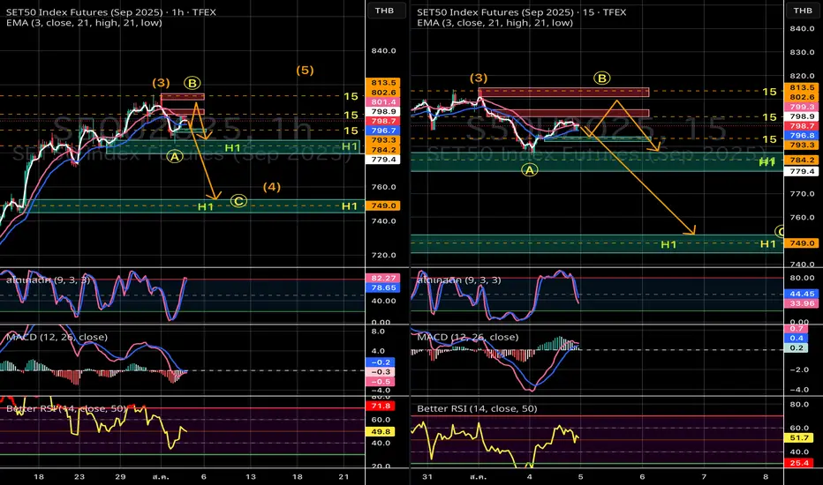Click the 784.2 price label on the 1h chart
Image resolution: width=823 pixels, height=485 pixels.
pyautogui.click(x=382, y=149)
